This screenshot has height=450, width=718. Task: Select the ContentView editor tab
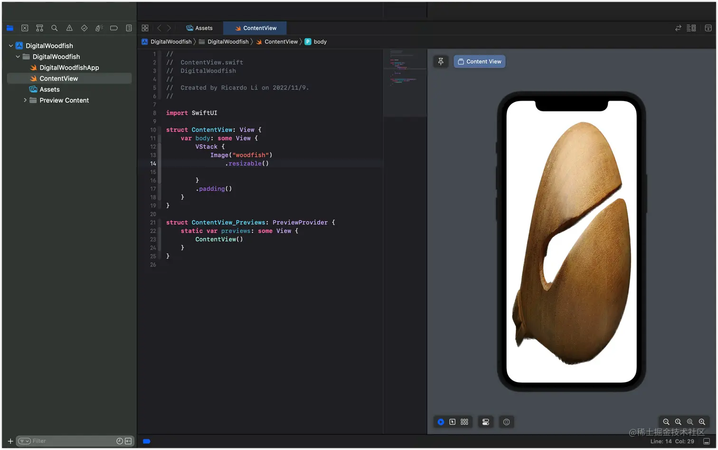pos(255,28)
